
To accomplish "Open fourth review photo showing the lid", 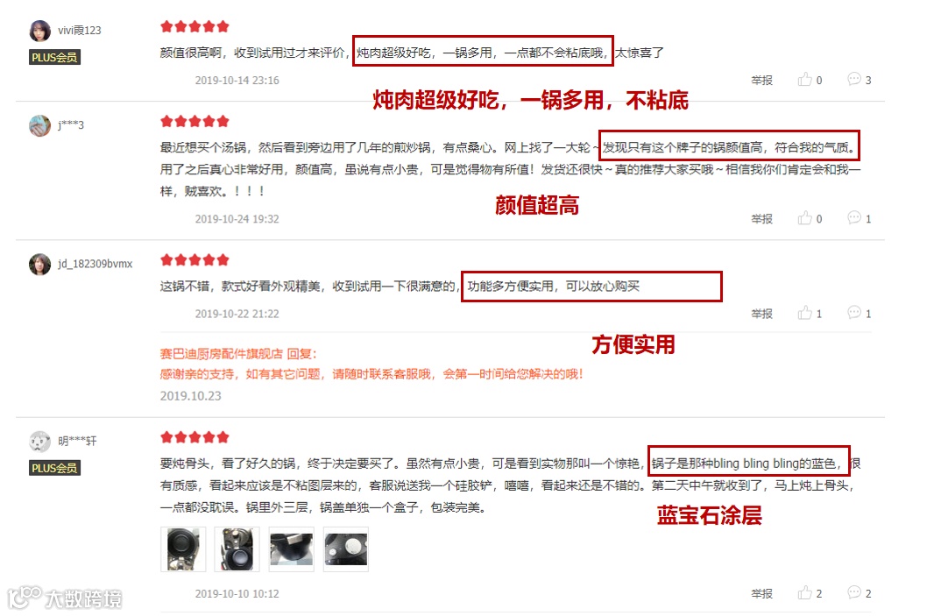I will point(346,549).
